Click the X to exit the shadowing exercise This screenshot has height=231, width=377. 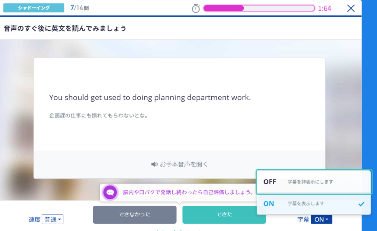pos(350,8)
